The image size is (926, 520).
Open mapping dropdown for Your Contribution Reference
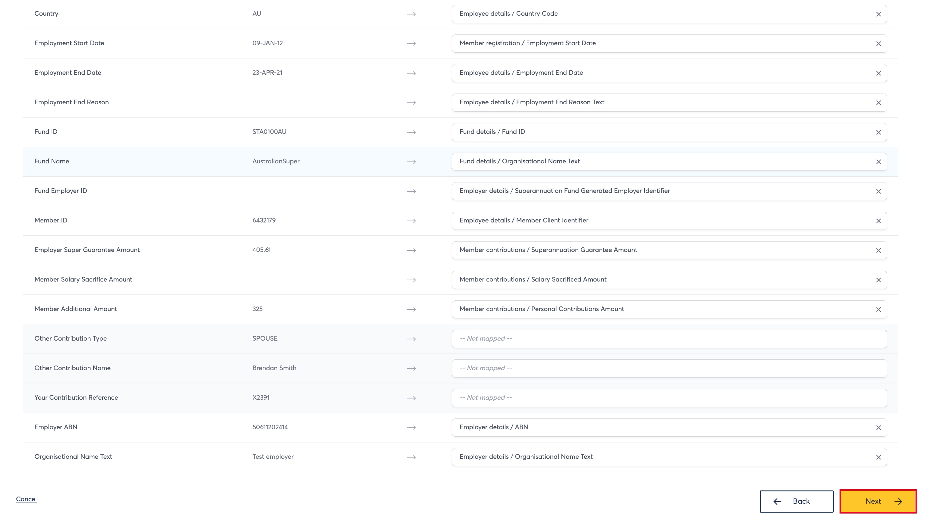coord(669,398)
